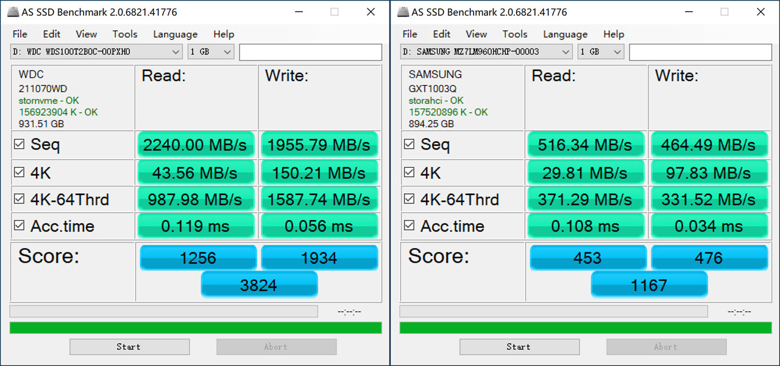Uncheck Acc.time on the Samsung benchmark window
The image size is (780, 366).
pyautogui.click(x=408, y=226)
